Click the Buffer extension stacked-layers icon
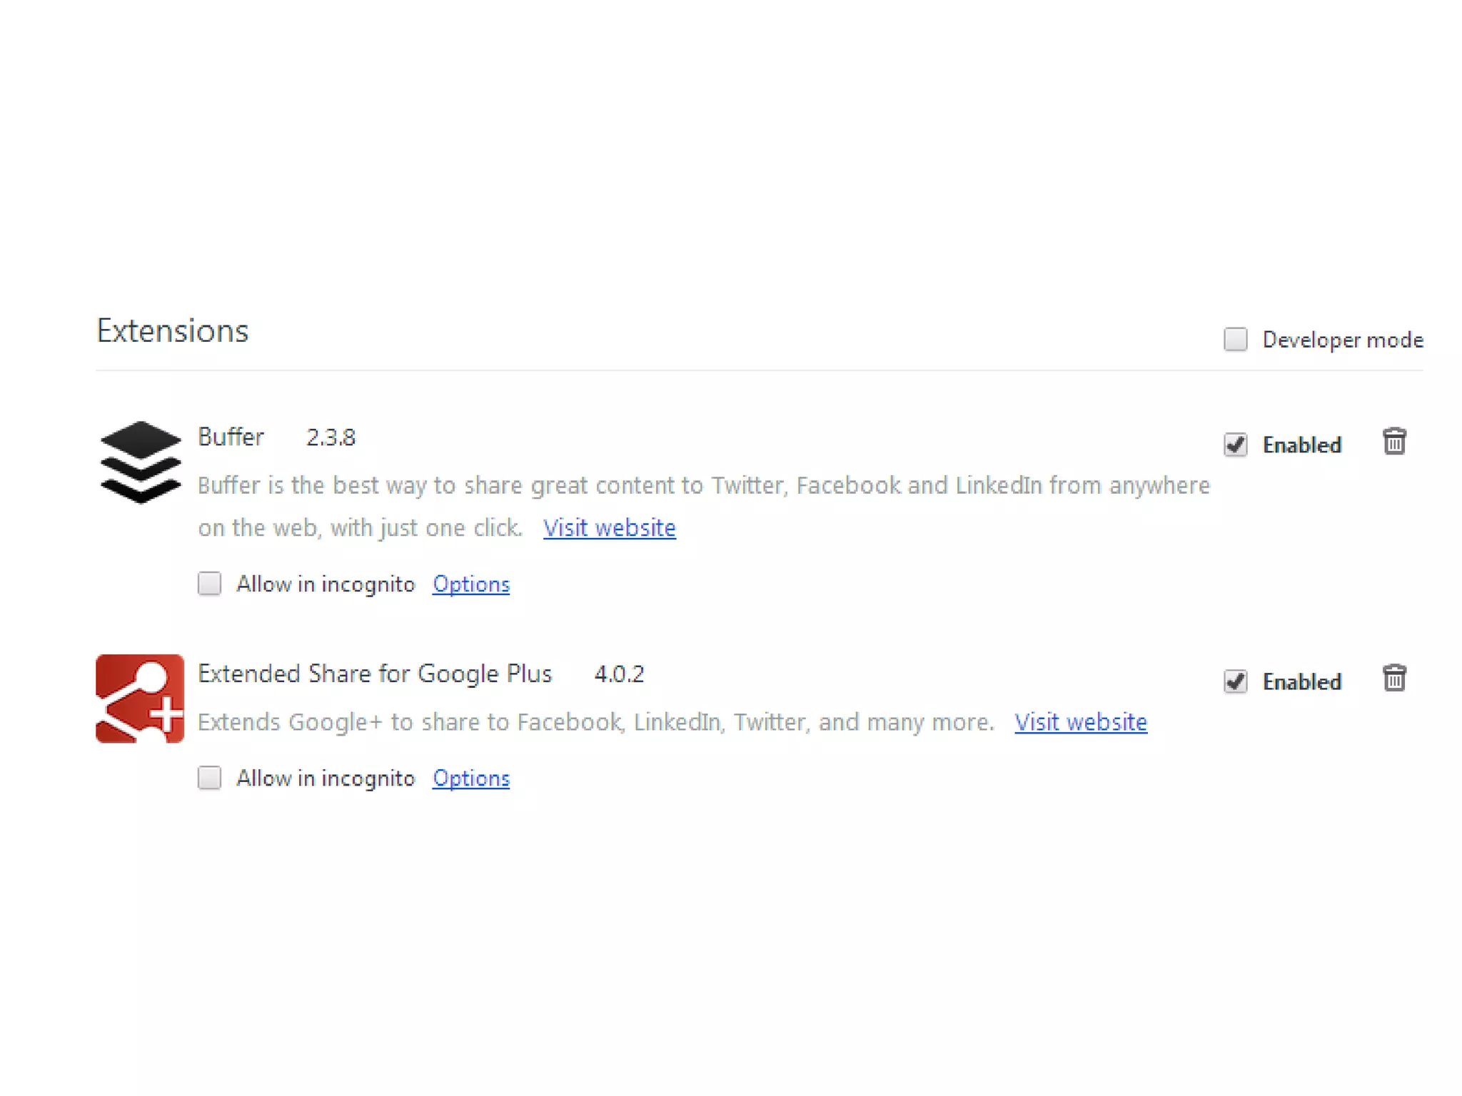1462x1096 pixels. click(141, 462)
